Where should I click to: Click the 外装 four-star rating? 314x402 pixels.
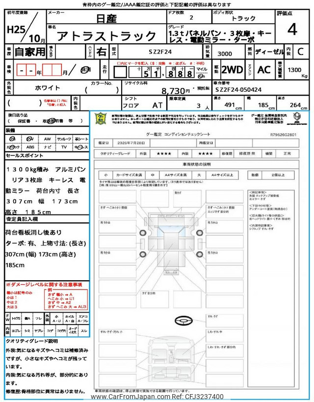(x=164, y=154)
